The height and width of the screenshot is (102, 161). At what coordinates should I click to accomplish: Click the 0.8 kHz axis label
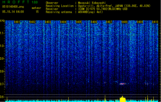pyautogui.click(x=2, y=71)
